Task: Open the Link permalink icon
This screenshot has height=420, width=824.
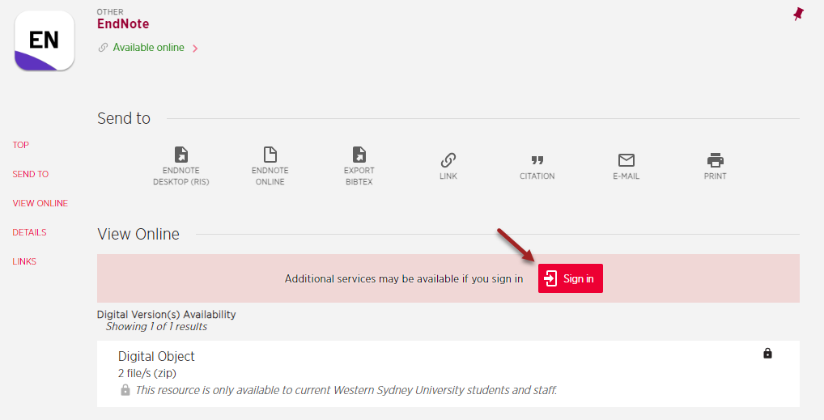Action: click(448, 159)
